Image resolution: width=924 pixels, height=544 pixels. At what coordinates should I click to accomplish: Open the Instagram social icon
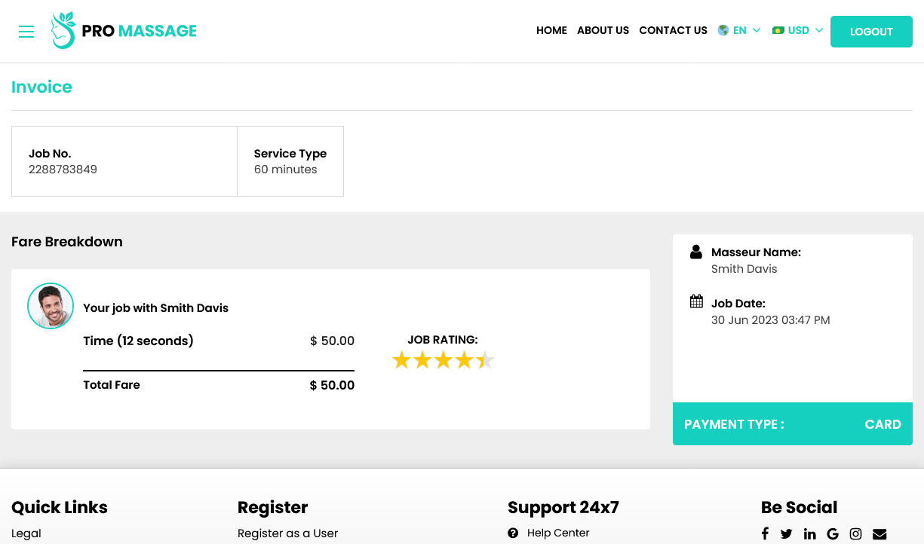coord(855,533)
